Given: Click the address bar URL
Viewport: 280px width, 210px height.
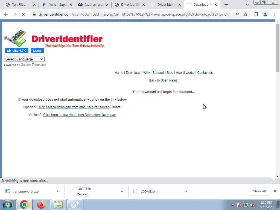Looking at the screenshot, I should (x=134, y=14).
